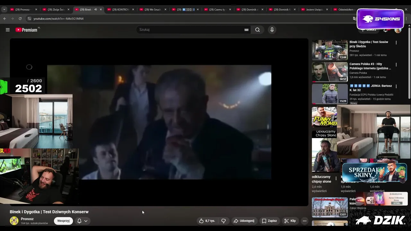The height and width of the screenshot is (231, 411).
Task: Click the SteelSeries Aerox 3 Wireless ad
Action: tap(381, 199)
